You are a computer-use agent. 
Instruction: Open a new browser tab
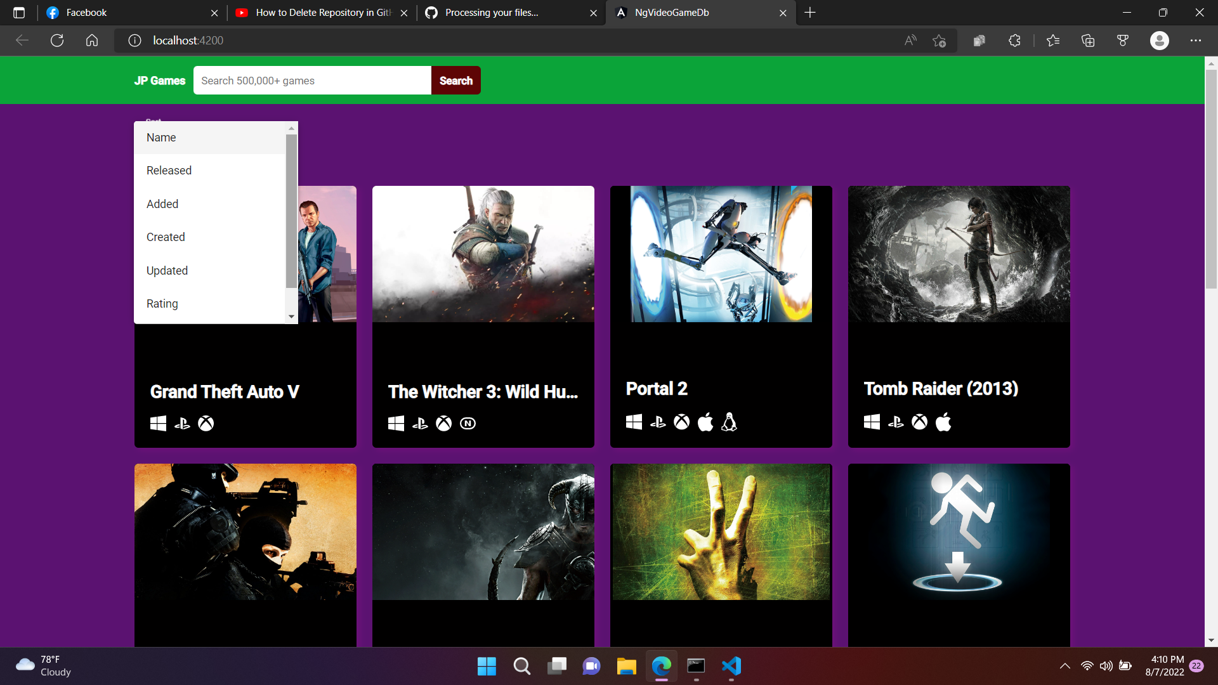tap(810, 13)
